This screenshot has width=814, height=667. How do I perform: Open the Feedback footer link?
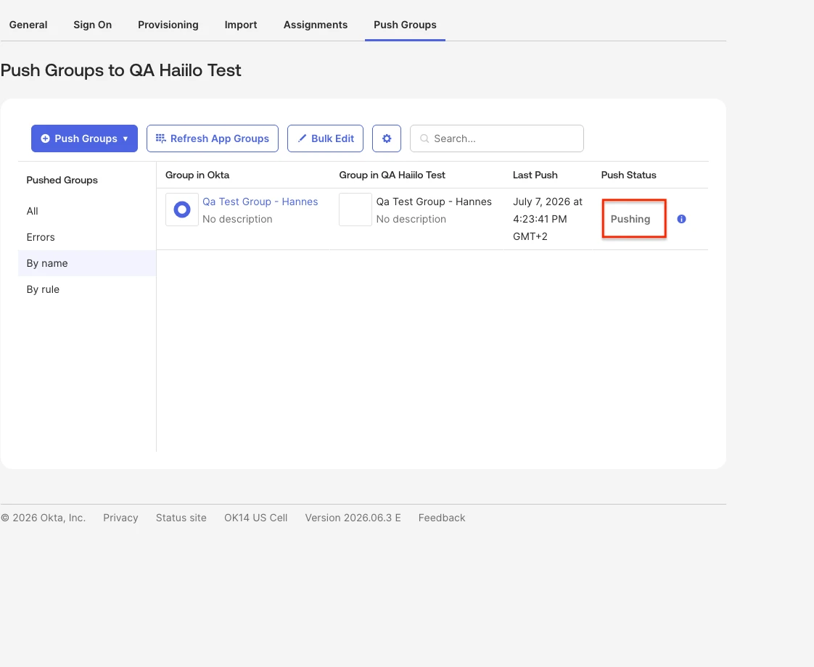click(442, 518)
